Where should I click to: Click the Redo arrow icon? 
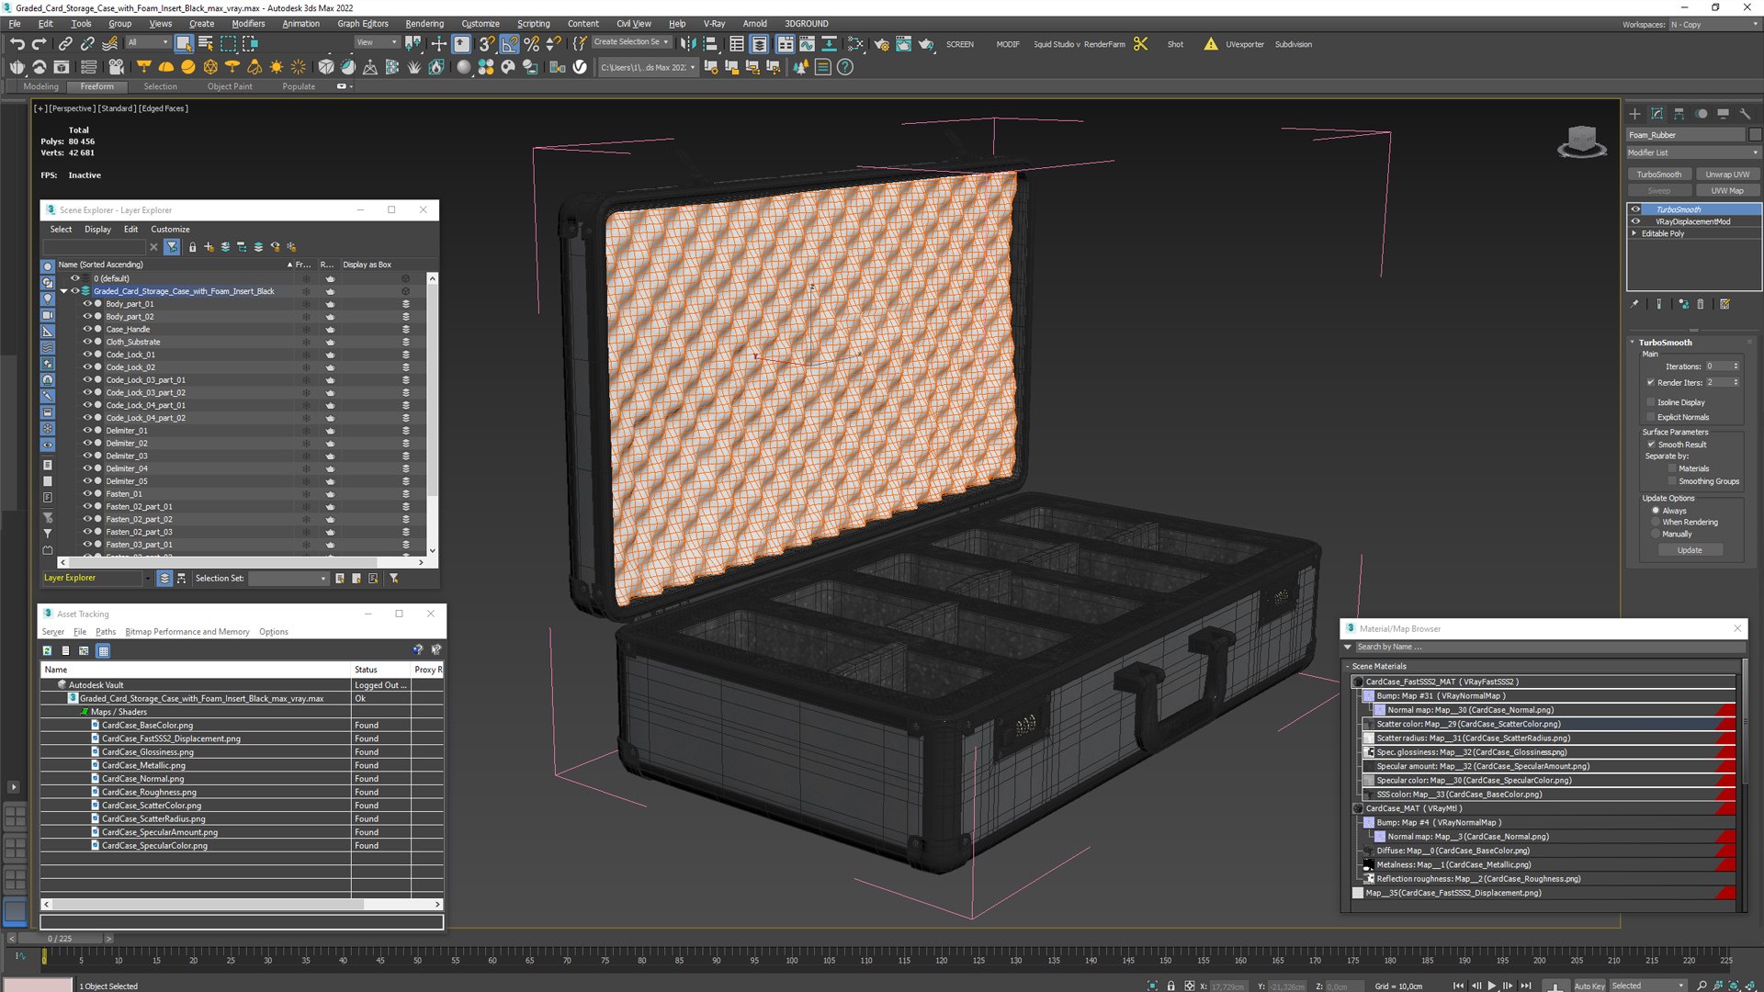pyautogui.click(x=40, y=43)
